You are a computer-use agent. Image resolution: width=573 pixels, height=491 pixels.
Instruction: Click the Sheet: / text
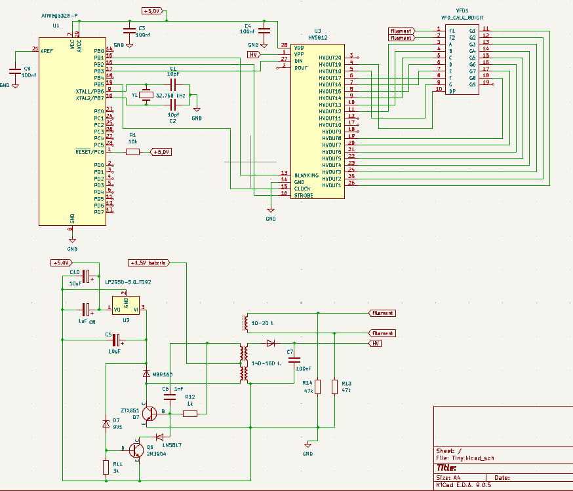[448, 451]
